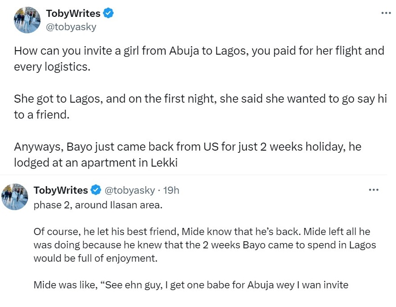This screenshot has width=396, height=307.
Task: Click the profile avatar on the reply tweet
Action: pyautogui.click(x=15, y=196)
